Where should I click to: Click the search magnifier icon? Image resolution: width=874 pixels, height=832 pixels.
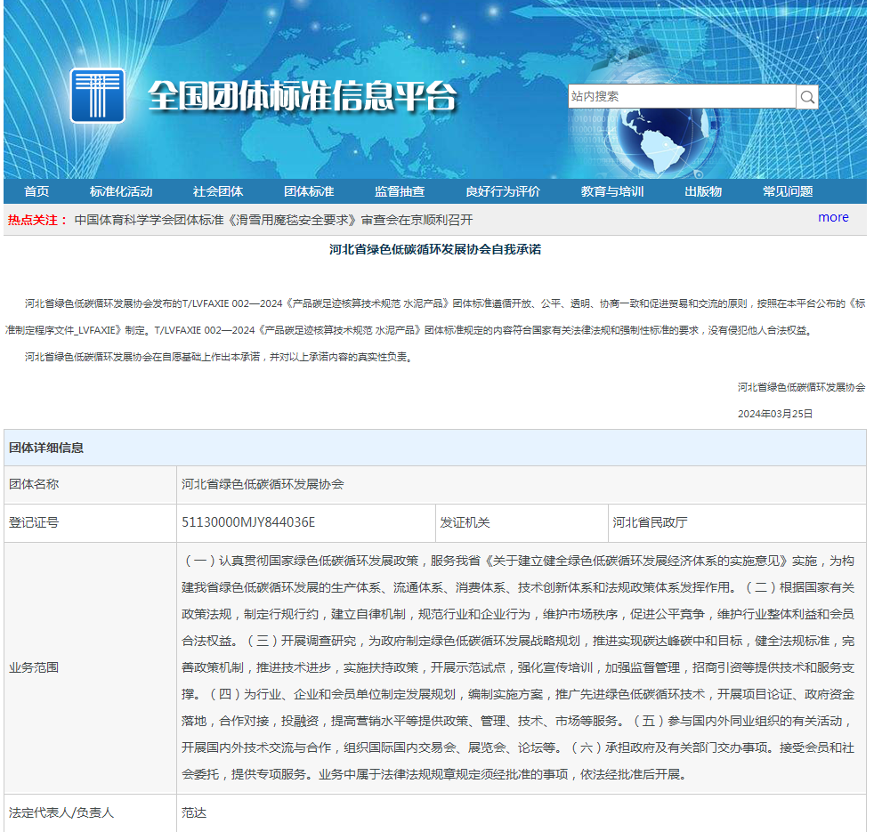807,97
